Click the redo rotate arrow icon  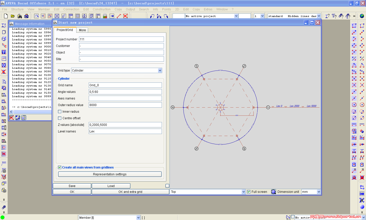point(166,16)
